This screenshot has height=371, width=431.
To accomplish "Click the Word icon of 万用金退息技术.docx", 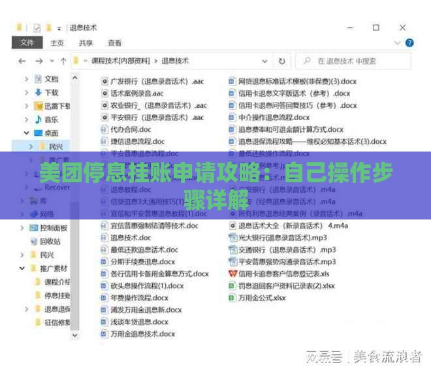I will pos(104,334).
